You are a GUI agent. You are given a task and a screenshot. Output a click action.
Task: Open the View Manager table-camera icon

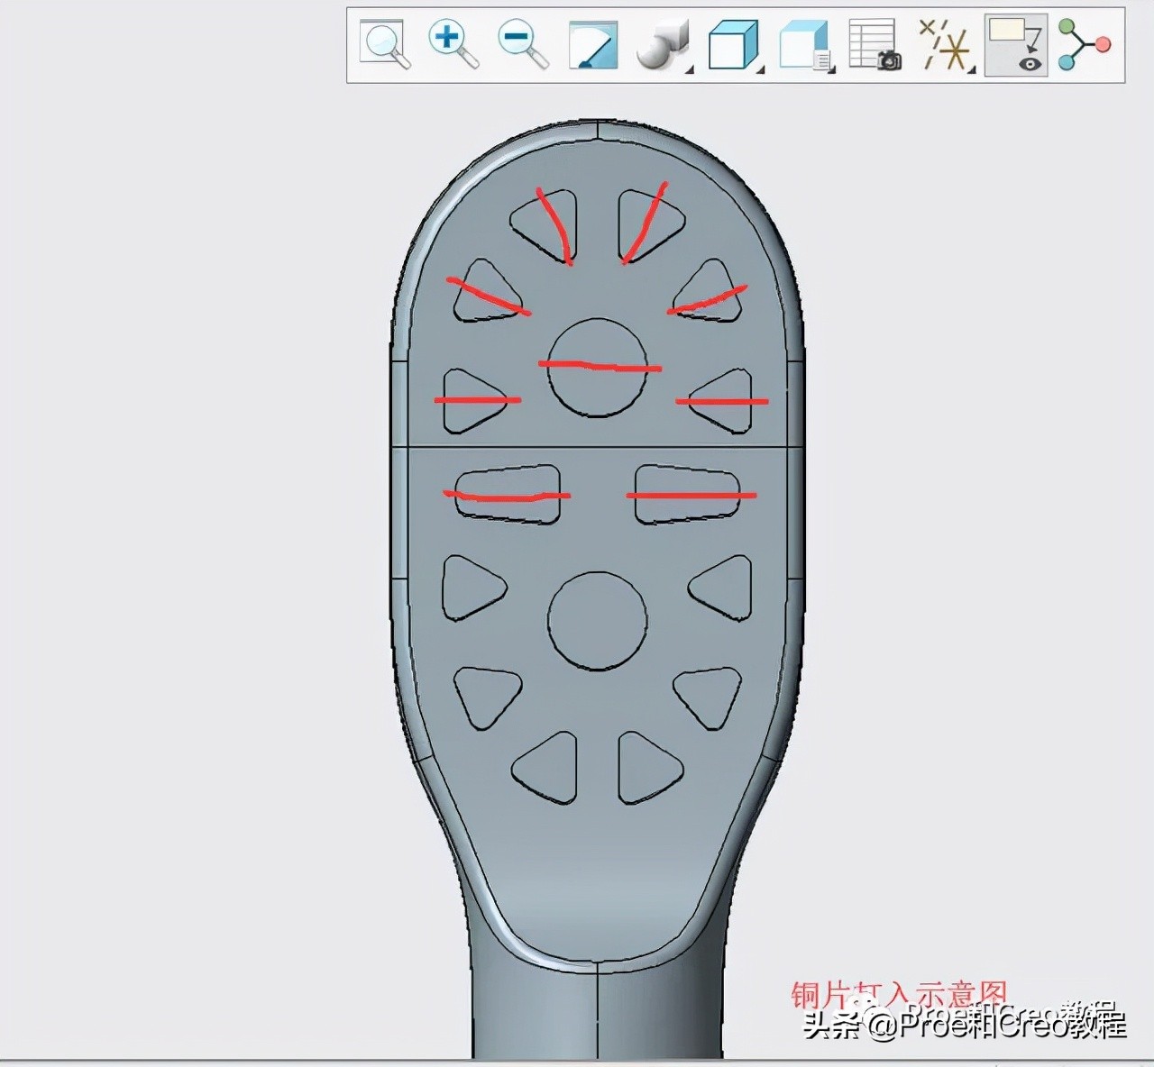tap(875, 45)
